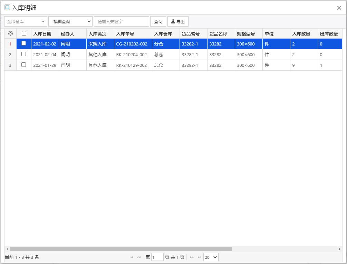This screenshot has height=264, width=347.
Task: Click row number 1 in the index column
Action: click(x=10, y=44)
